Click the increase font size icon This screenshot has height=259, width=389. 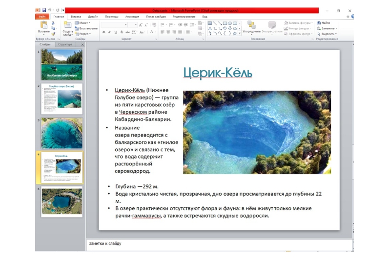(x=141, y=25)
